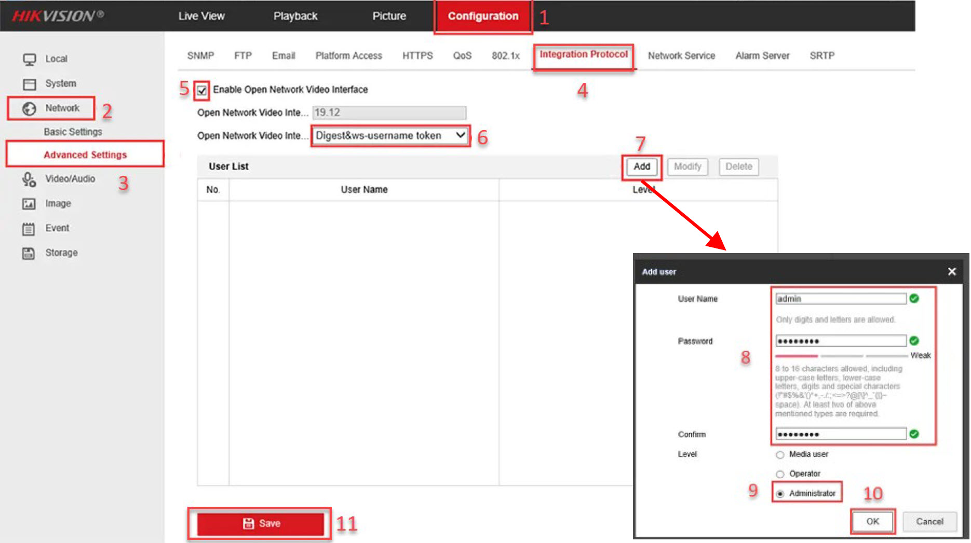Screen dimensions: 971x543
Task: Select the Media user radio button
Action: pyautogui.click(x=780, y=455)
